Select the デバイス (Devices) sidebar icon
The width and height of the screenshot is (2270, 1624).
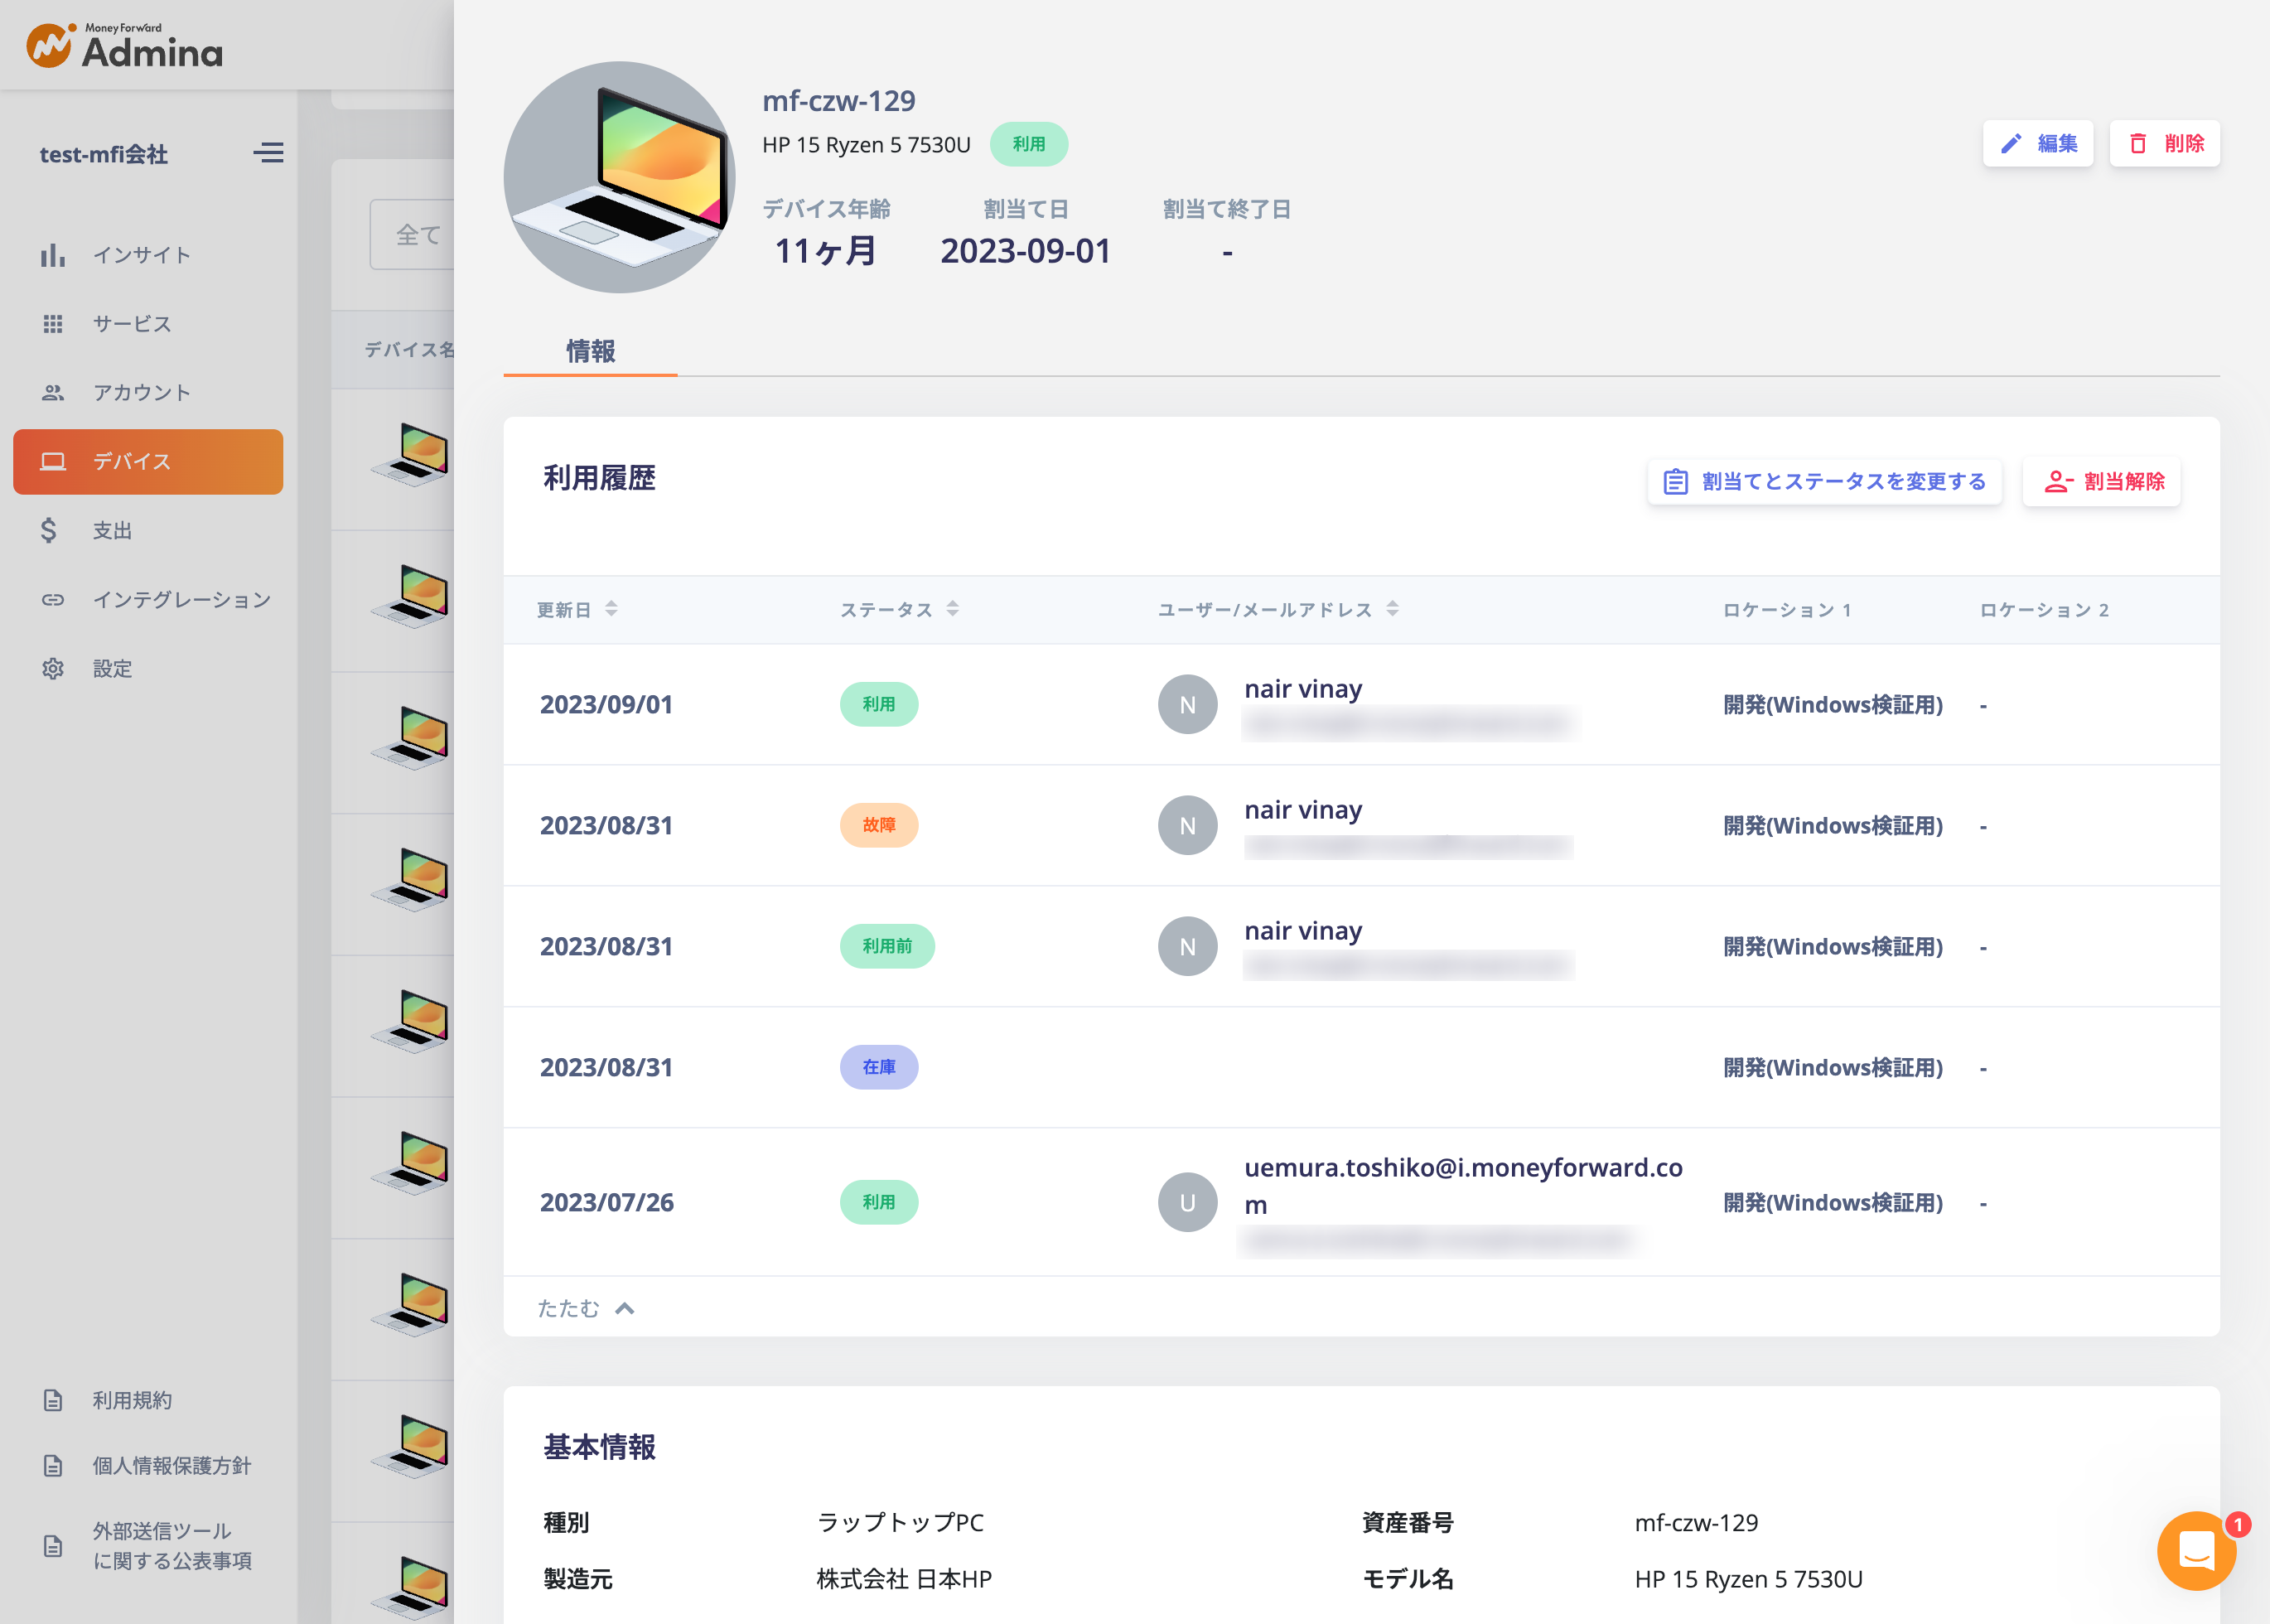(x=53, y=461)
